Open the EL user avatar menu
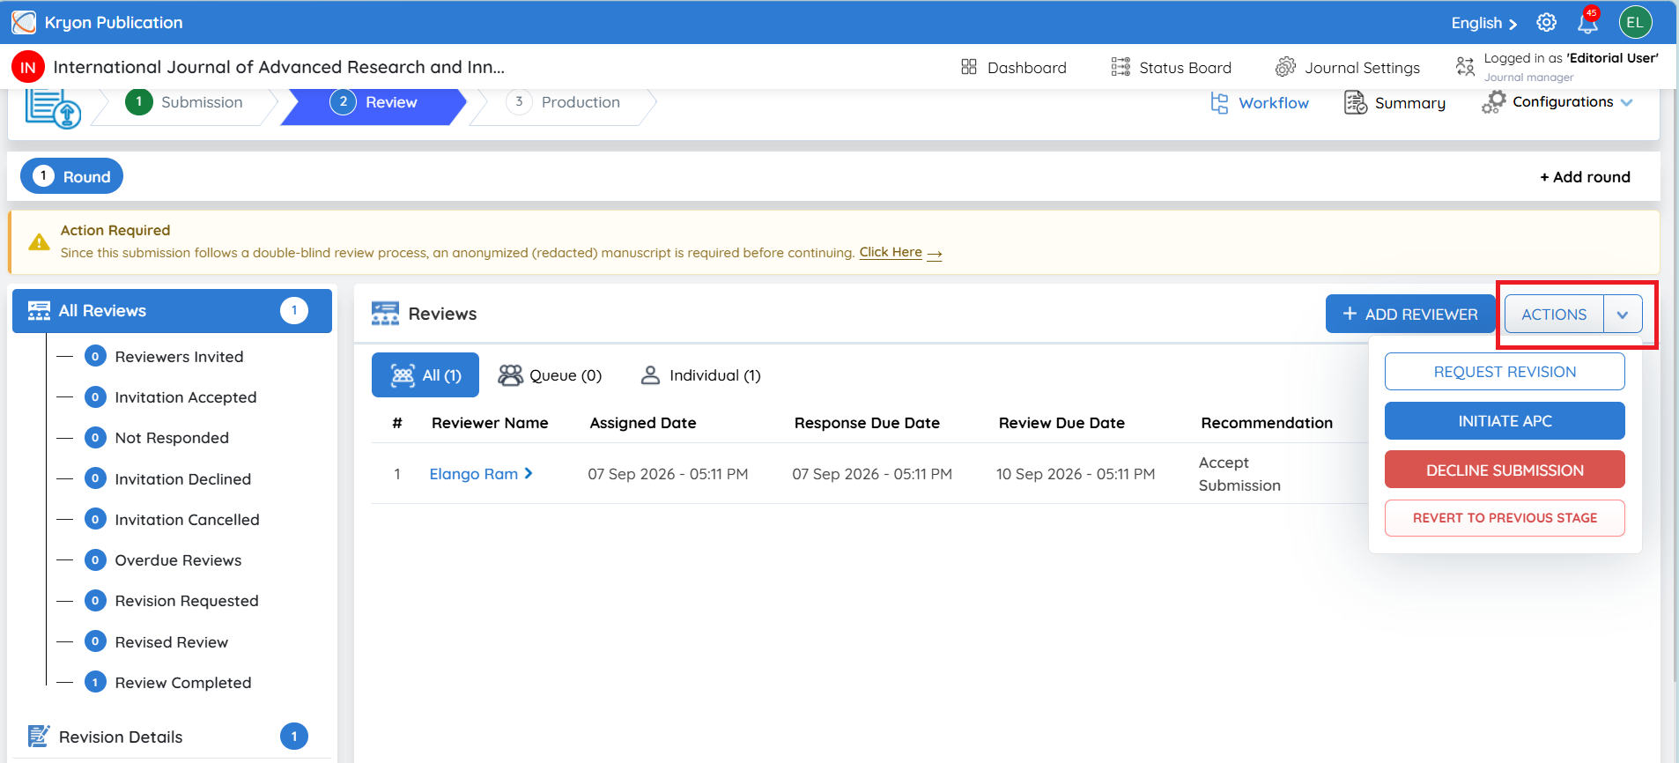This screenshot has width=1679, height=763. 1635,22
